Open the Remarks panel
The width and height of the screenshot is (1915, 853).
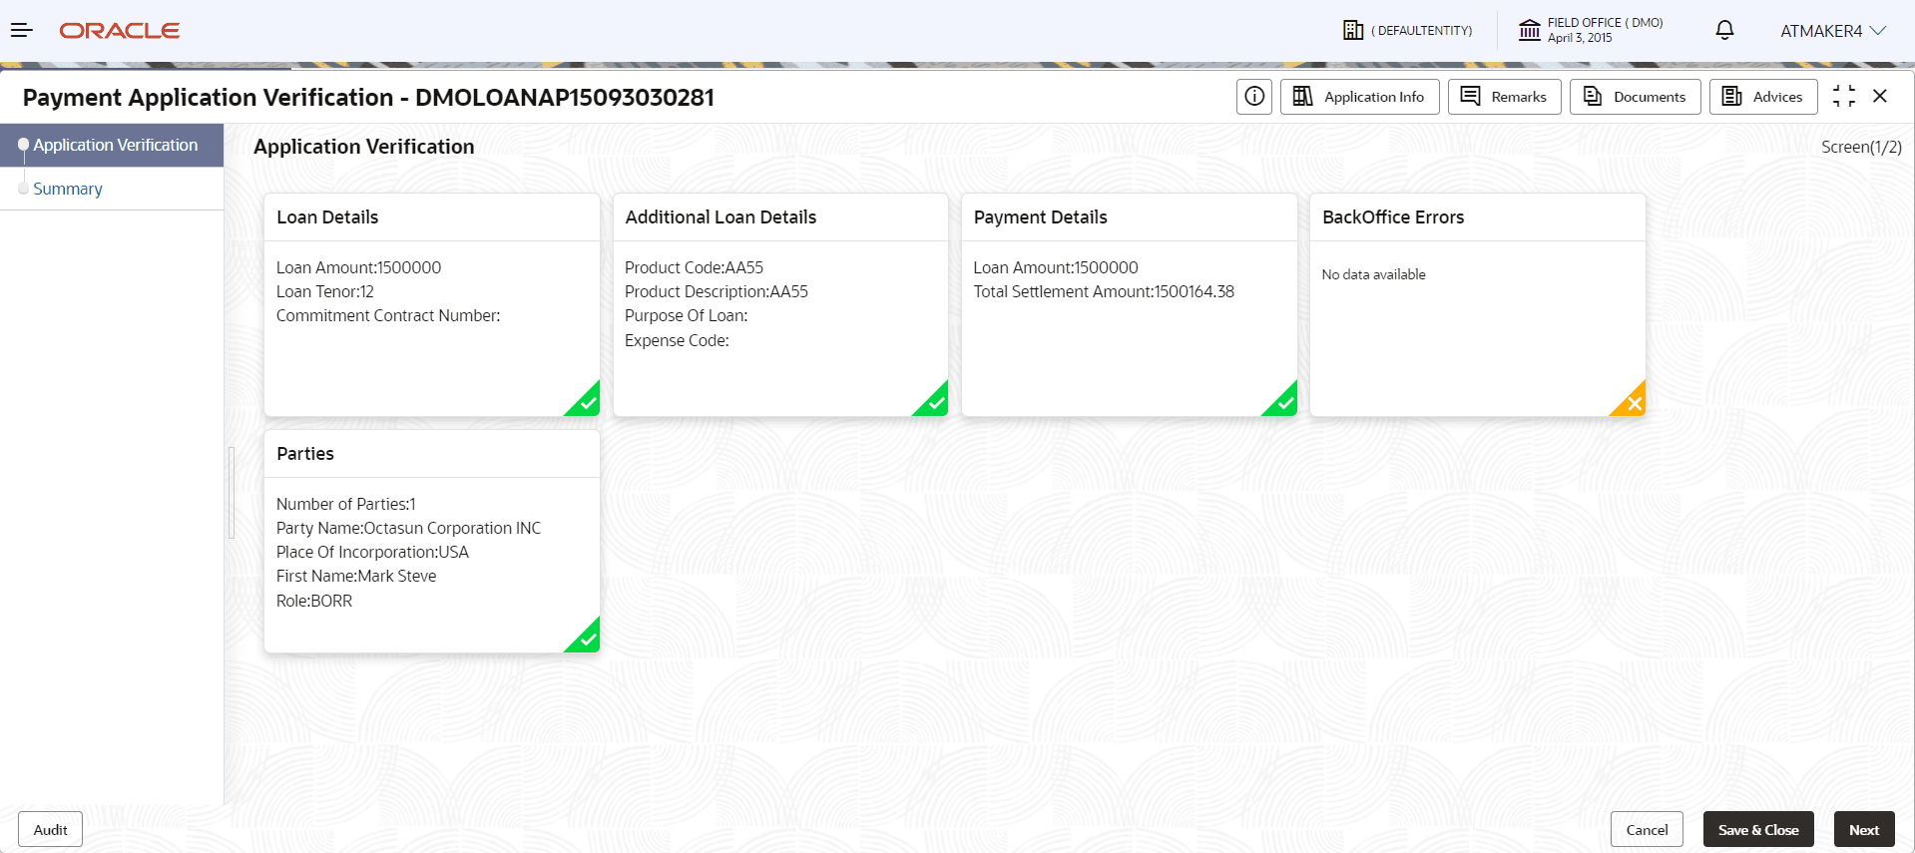point(1504,97)
